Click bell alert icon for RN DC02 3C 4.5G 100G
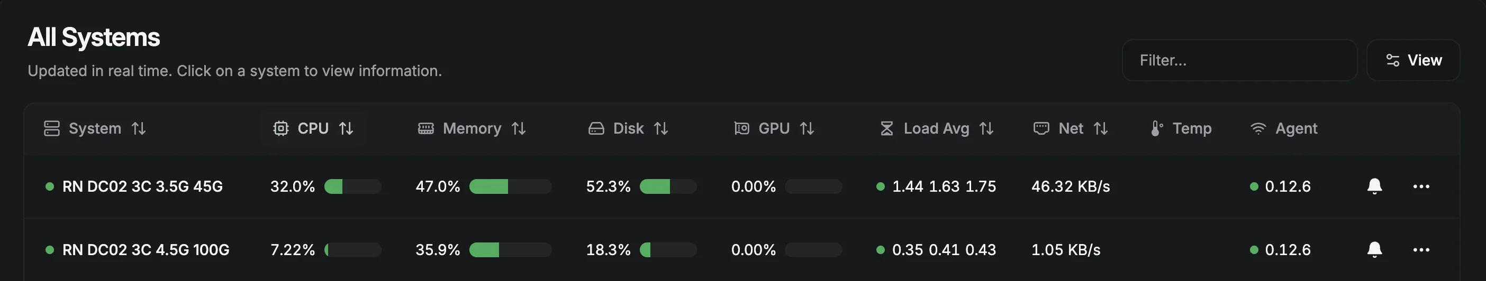The image size is (1486, 281). 1374,249
